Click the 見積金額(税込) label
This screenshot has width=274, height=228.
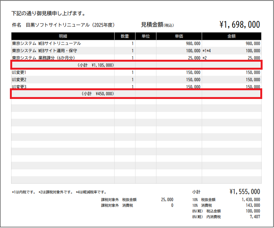click(x=157, y=25)
